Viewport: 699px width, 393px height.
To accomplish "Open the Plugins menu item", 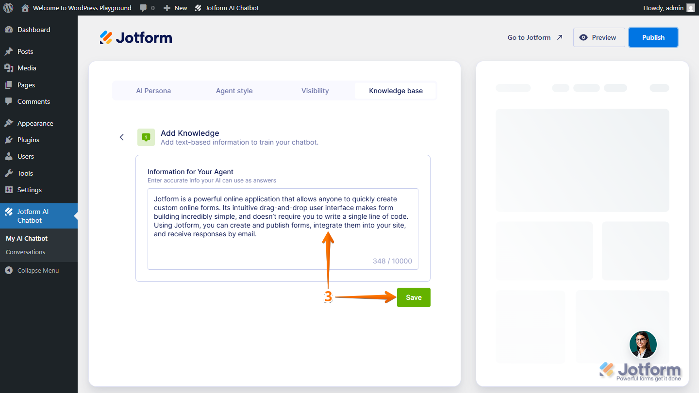I will pyautogui.click(x=39, y=140).
